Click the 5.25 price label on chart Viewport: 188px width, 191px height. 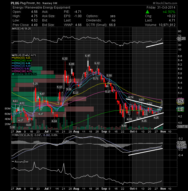point(35,84)
